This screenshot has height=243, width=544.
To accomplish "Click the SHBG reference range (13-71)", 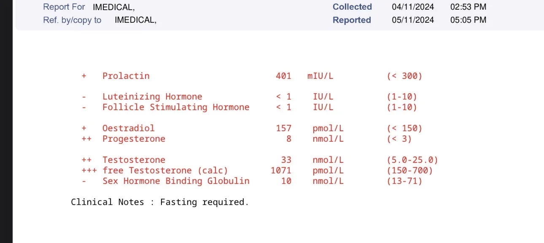I will (x=404, y=181).
